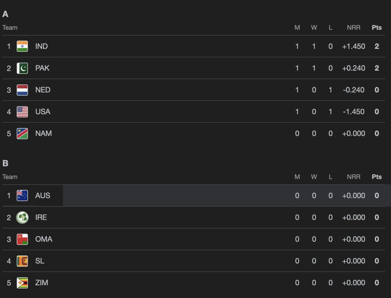
Task: Click the India flag icon
Action: 22,46
